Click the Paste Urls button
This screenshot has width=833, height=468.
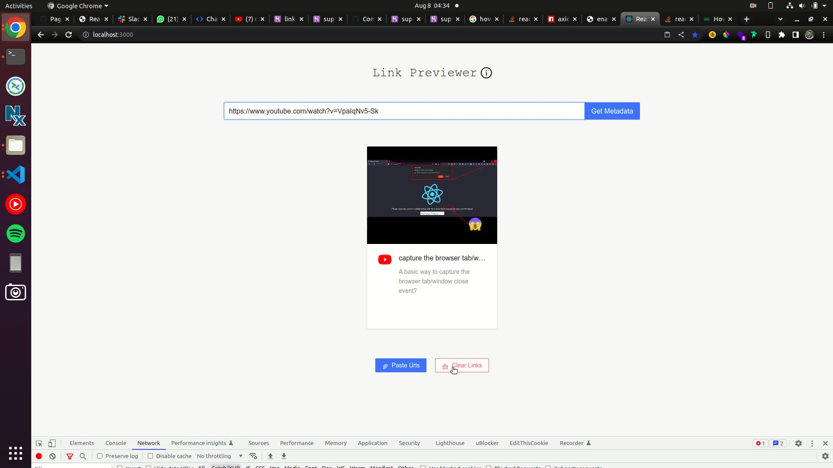click(401, 365)
